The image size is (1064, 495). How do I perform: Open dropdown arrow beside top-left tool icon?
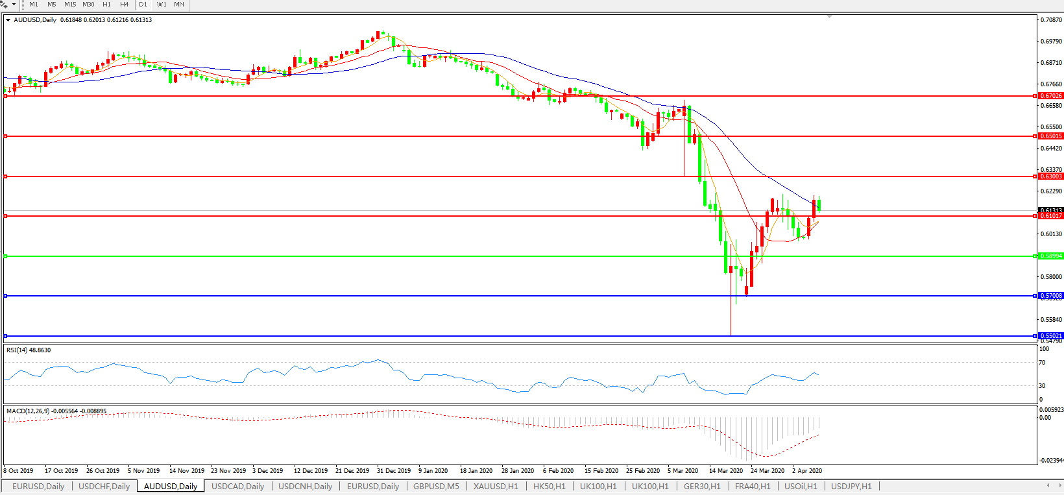pyautogui.click(x=14, y=5)
